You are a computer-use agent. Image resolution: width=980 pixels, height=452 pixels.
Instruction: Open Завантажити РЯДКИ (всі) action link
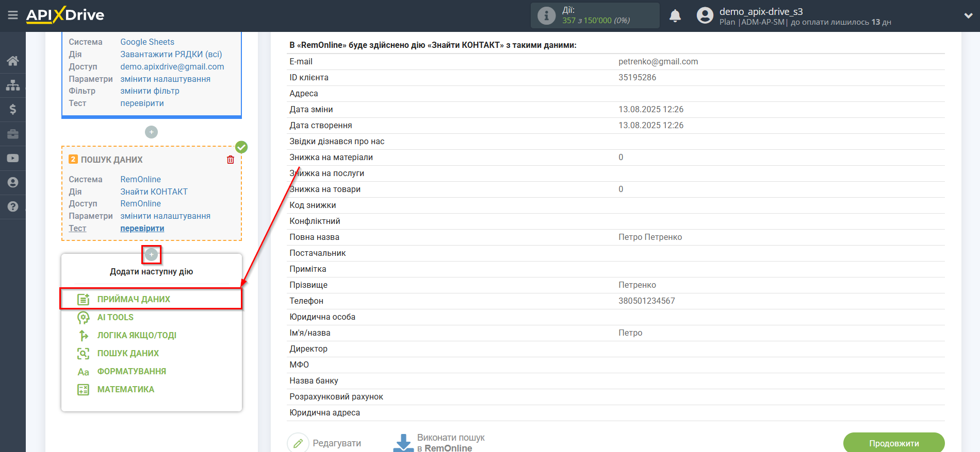coord(171,55)
